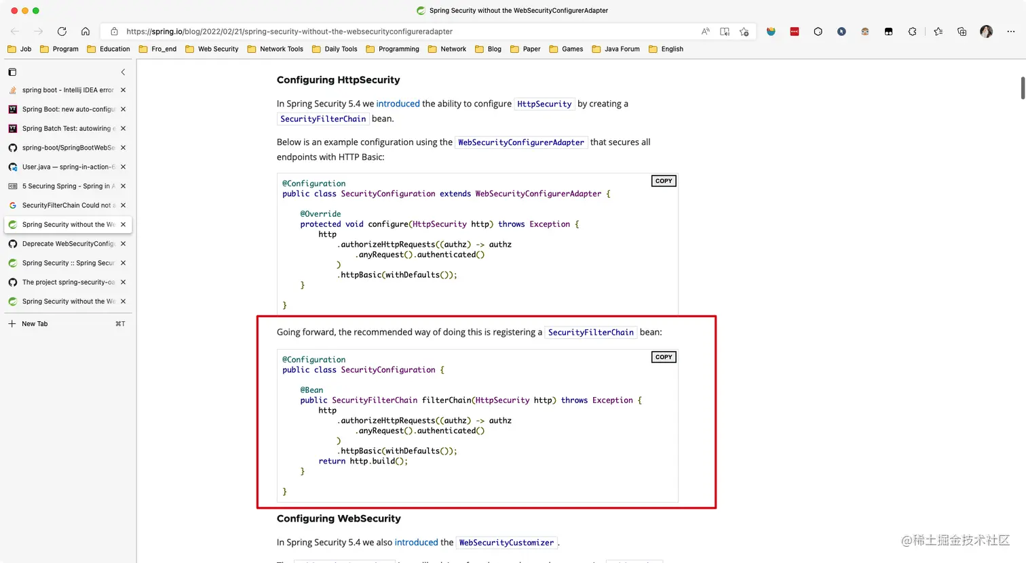Open the Programming bookmarks folder

pyautogui.click(x=393, y=49)
